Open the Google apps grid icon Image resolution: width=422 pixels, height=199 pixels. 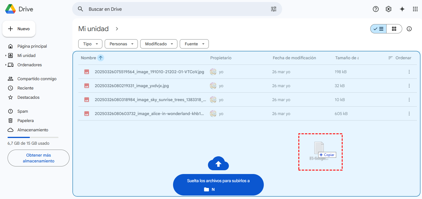click(415, 9)
